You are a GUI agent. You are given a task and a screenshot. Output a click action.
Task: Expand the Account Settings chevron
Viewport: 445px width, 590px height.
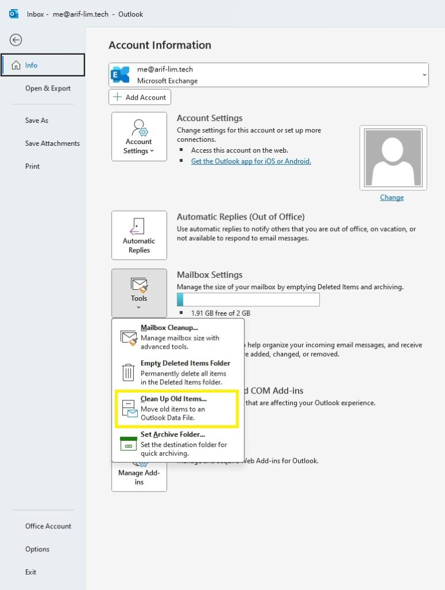click(152, 151)
